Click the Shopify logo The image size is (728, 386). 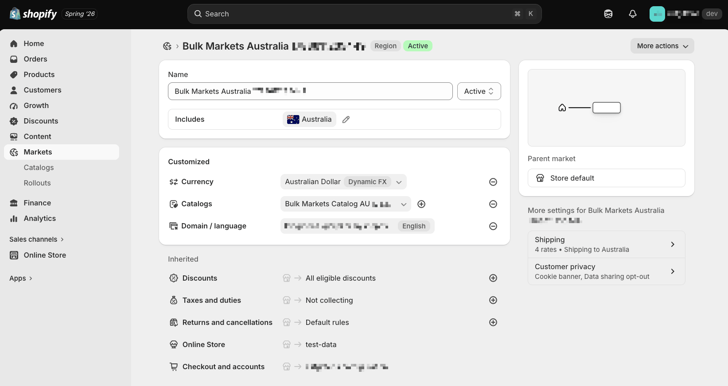[x=33, y=14]
